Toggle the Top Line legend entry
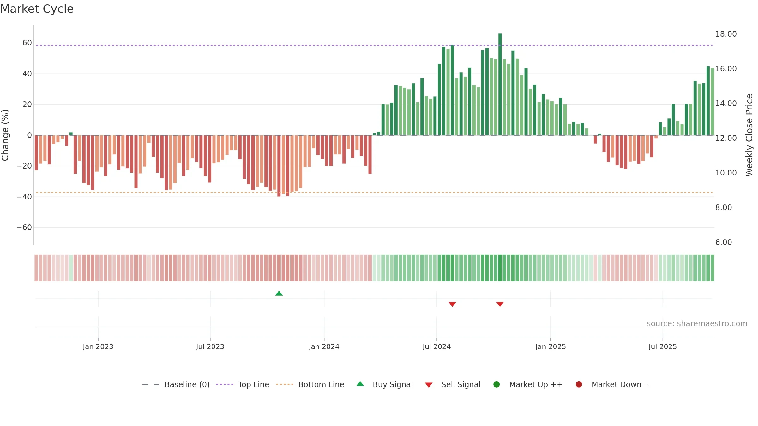Image resolution: width=758 pixels, height=426 pixels. point(243,385)
